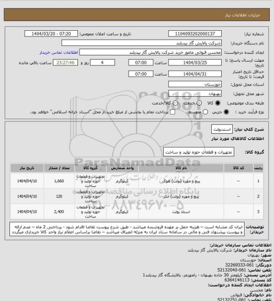This screenshot has height=301, width=274.
Task: Click the تعداد / مقدار column header
Action: pos(59,168)
